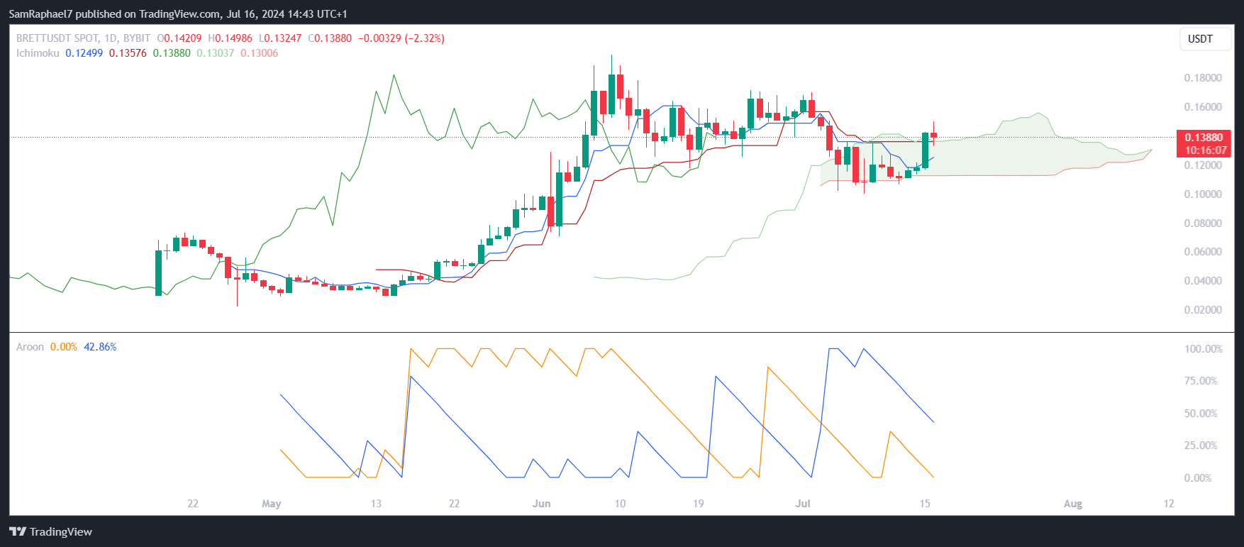Click the 0.02000 price axis label
This screenshot has height=547, width=1244.
pos(1203,310)
